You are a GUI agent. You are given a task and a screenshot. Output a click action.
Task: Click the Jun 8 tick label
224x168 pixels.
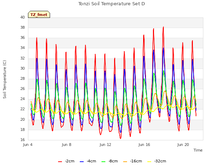(x=66, y=145)
